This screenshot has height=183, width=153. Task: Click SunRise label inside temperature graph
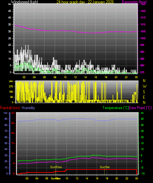[x=56, y=167]
